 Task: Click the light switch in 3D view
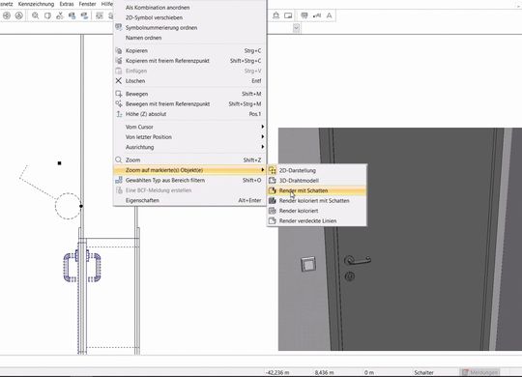(x=308, y=264)
